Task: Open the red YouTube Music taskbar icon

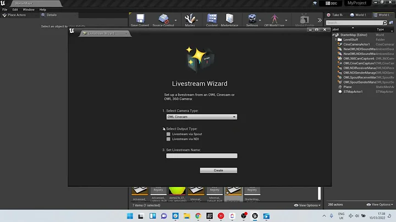Action: [x=221, y=216]
